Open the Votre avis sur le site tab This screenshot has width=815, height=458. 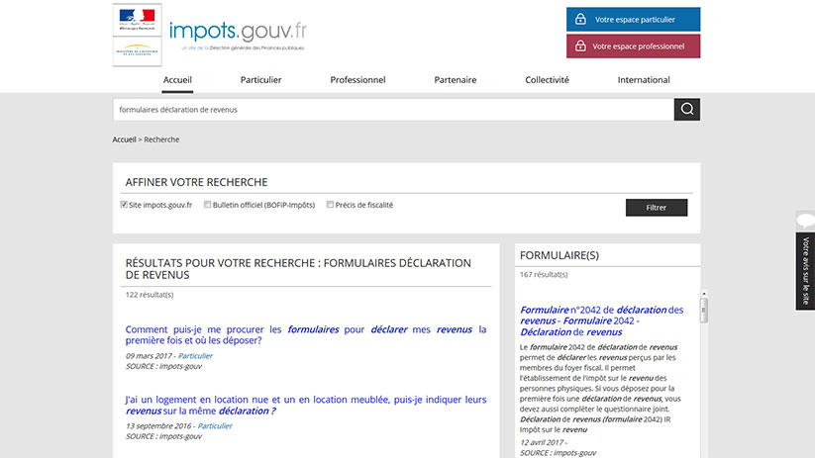805,270
